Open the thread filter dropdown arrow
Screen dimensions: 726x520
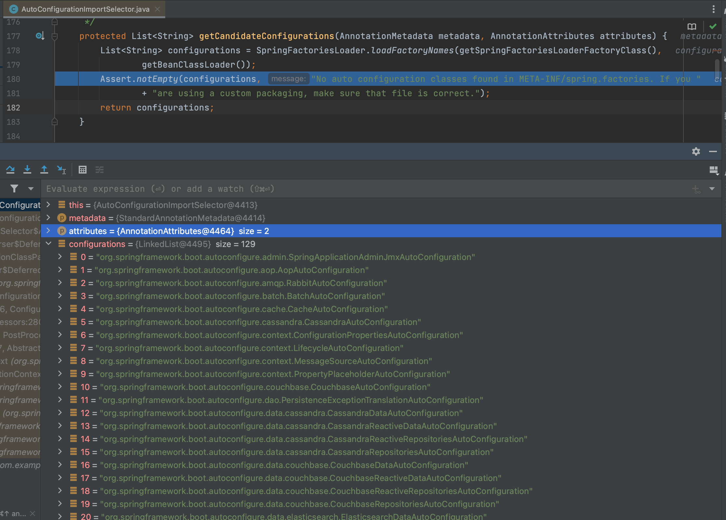[x=31, y=188]
